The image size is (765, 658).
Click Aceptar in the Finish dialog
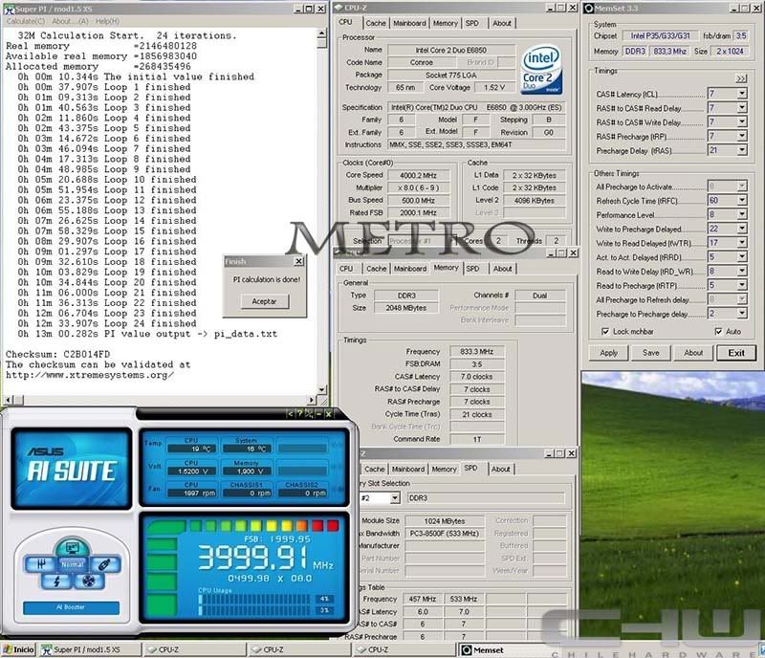coord(265,301)
